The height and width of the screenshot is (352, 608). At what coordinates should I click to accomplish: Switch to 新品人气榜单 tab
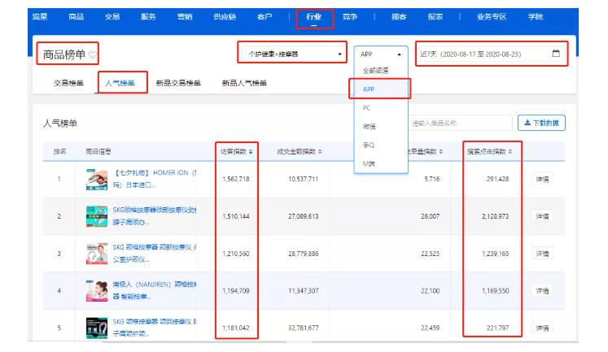tap(244, 83)
